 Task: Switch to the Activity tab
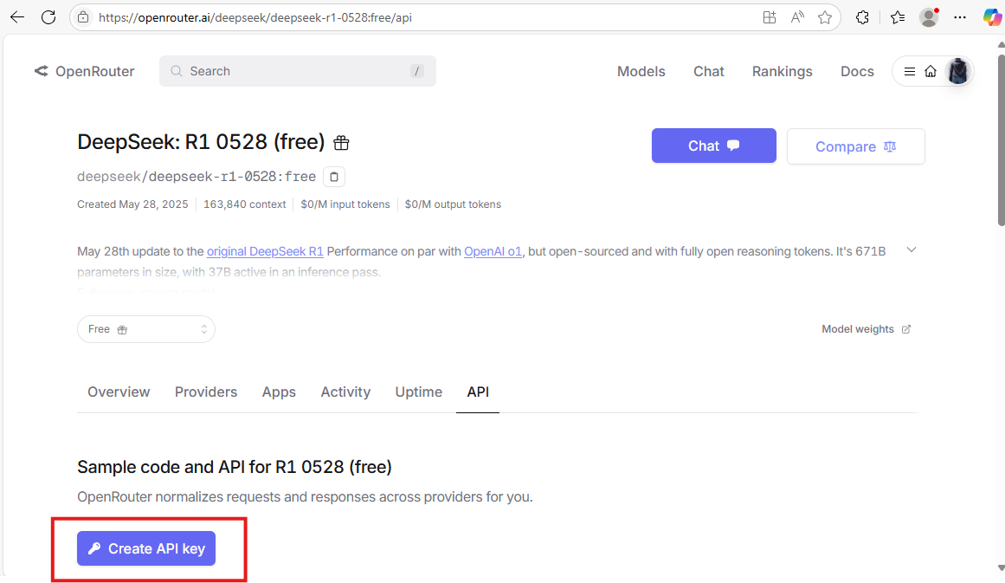(x=345, y=392)
